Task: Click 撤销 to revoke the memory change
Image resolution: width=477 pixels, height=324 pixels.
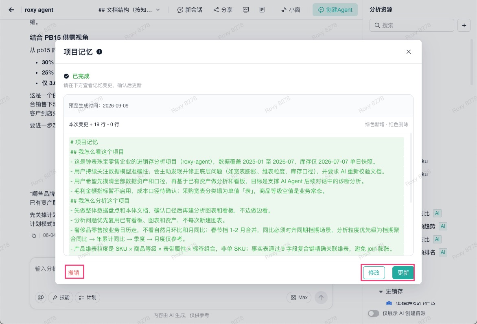Action: coord(74,273)
